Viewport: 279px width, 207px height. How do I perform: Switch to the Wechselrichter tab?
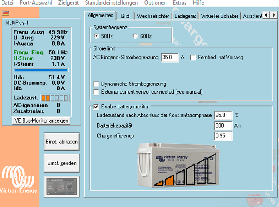153,16
